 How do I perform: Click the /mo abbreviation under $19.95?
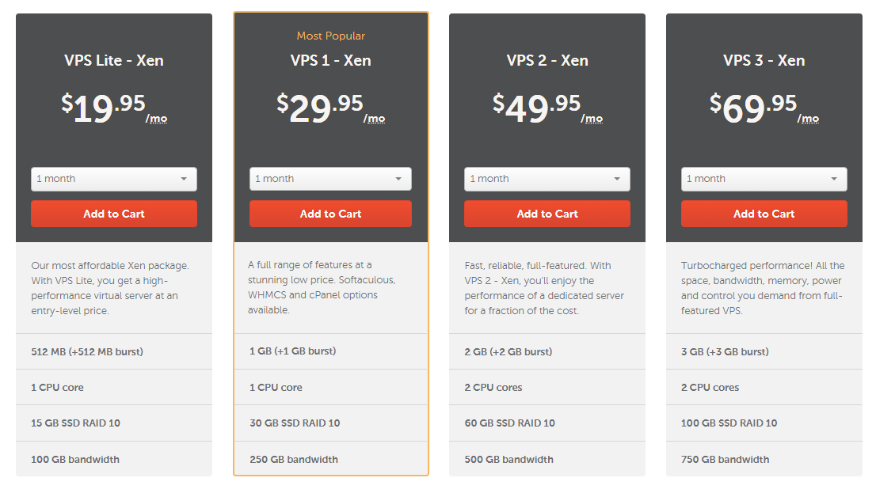[157, 119]
